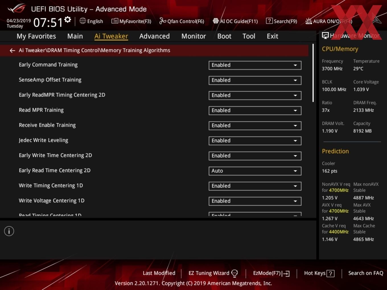Open Write Voltage Centering 1D dropdown

255,201
